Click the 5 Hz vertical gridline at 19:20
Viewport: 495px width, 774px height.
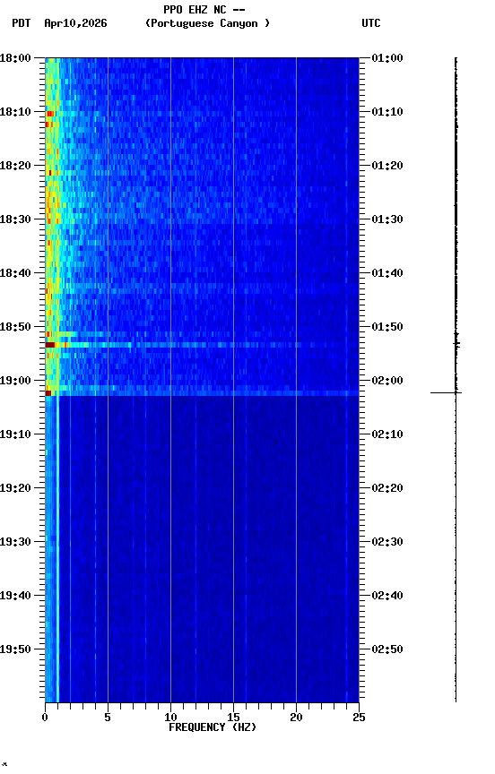pos(108,488)
